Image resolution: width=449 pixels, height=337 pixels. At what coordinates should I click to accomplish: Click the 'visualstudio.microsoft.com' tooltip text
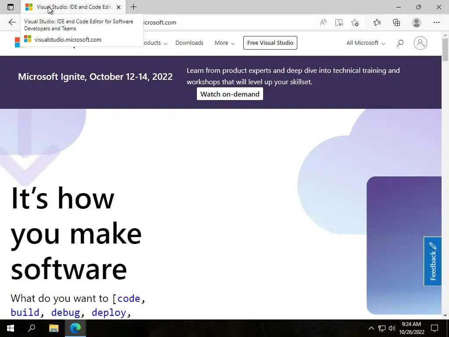pyautogui.click(x=68, y=39)
